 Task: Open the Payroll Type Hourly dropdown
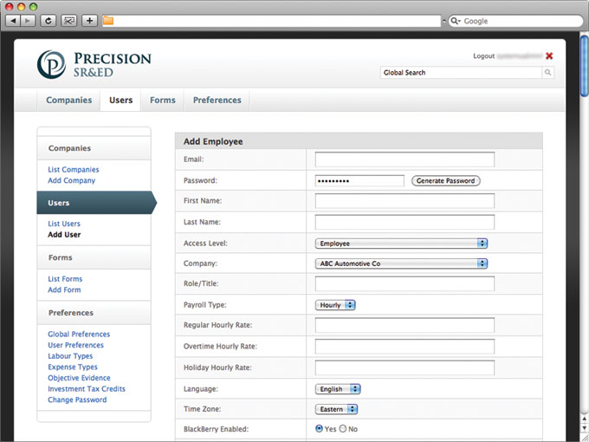coord(335,305)
